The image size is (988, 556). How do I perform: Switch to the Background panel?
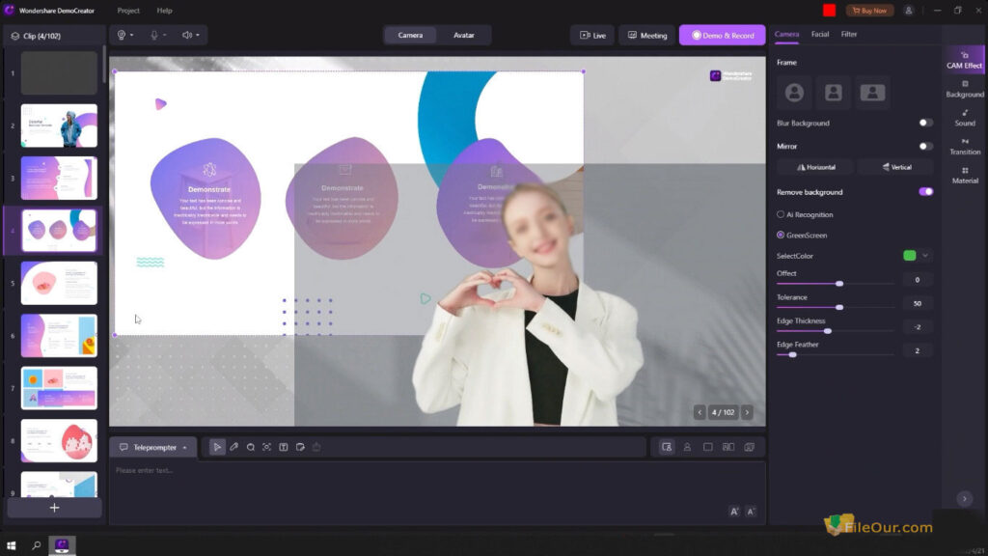(963, 89)
